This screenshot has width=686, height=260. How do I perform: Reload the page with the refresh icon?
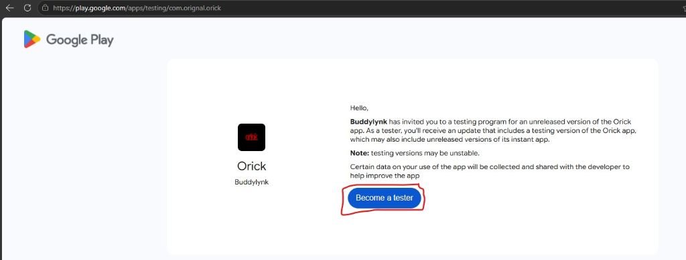tap(27, 8)
